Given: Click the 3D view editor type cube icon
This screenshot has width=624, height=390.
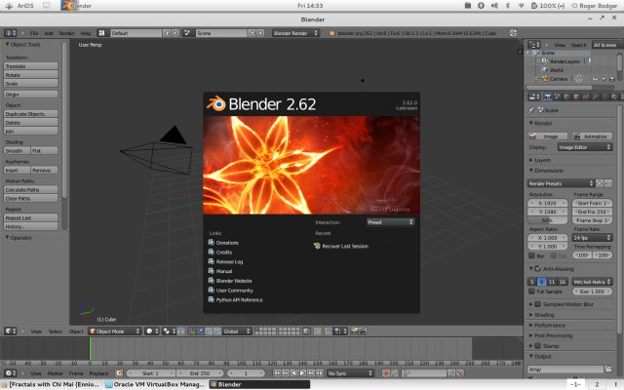Looking at the screenshot, I should [10, 331].
